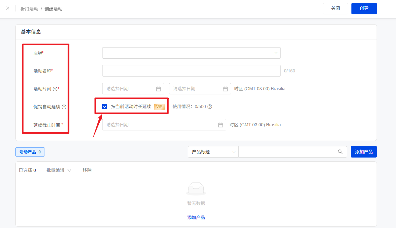
Task: Click the VIP badge
Action: (159, 107)
